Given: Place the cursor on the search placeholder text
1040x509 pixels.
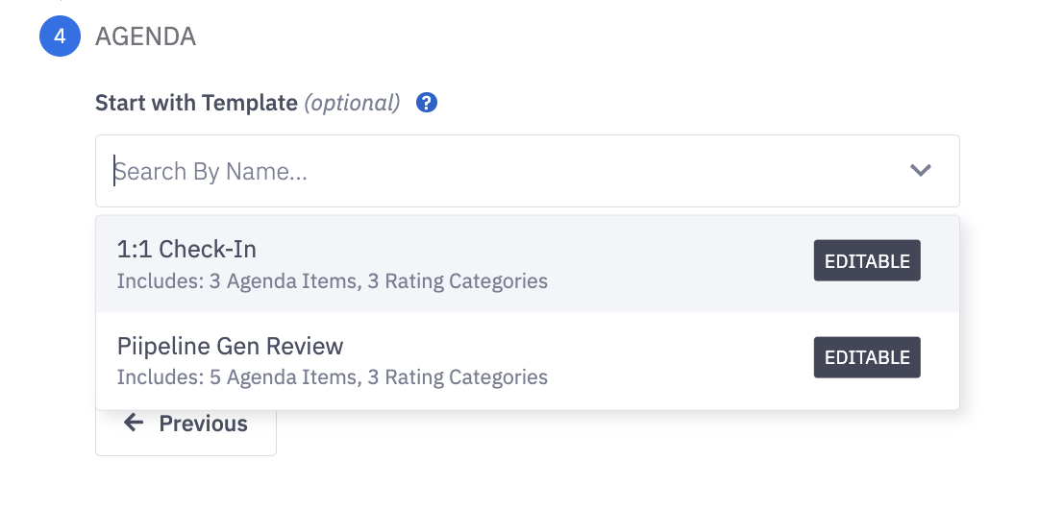Looking at the screenshot, I should point(211,172).
